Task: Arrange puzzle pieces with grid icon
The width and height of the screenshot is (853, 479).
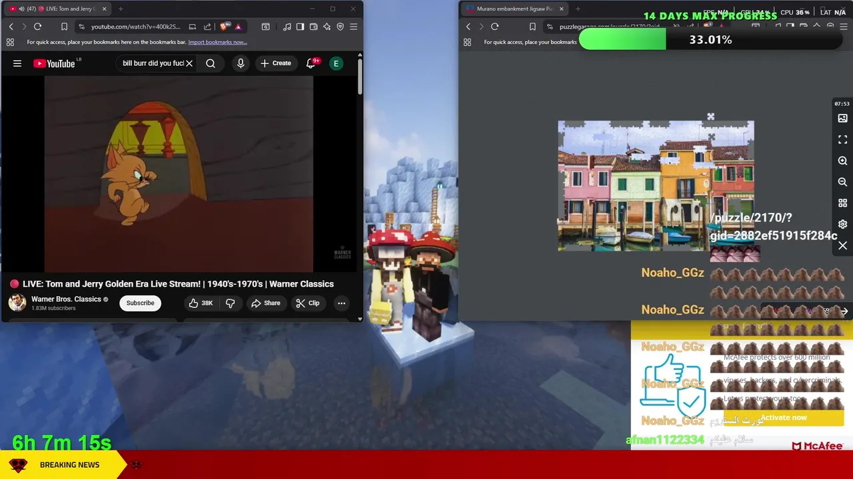Action: point(842,203)
